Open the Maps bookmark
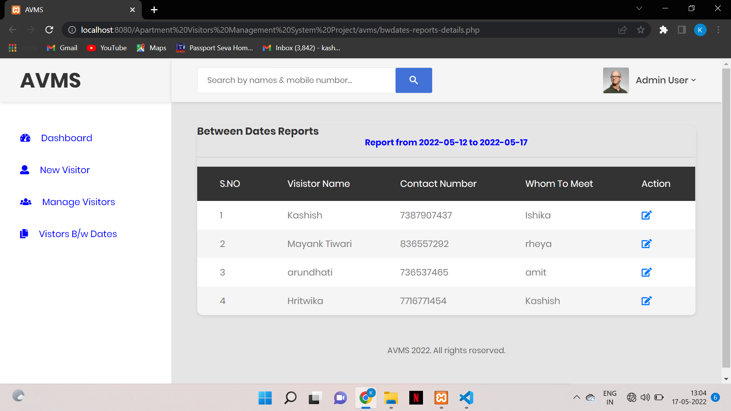The image size is (731, 411). (x=152, y=48)
